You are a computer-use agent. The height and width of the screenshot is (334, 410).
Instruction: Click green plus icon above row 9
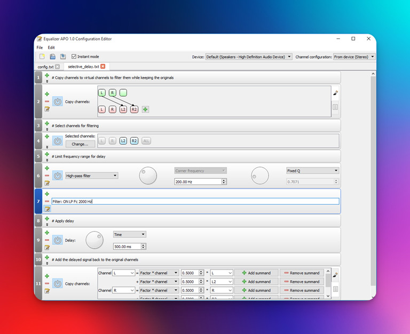[47, 233]
